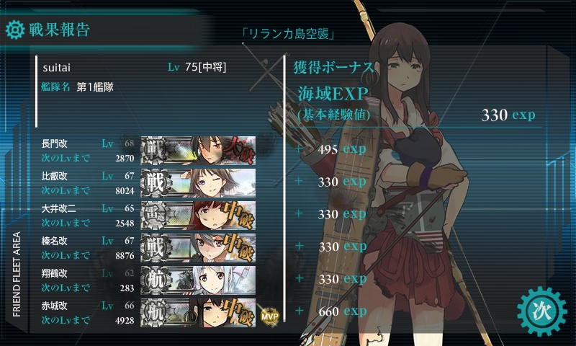
Task: Click the admiral name suitai
Action: (x=57, y=68)
